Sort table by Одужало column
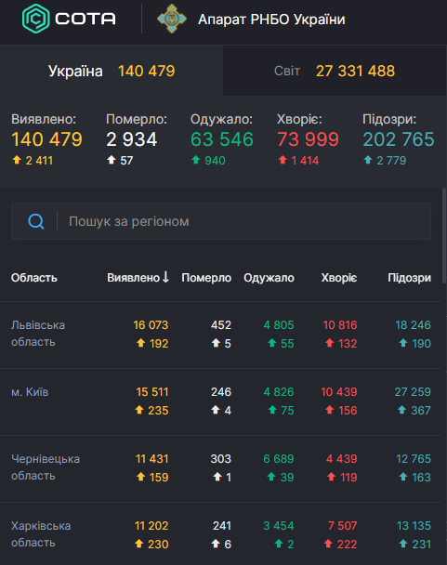Image resolution: width=447 pixels, height=565 pixels. pyautogui.click(x=269, y=278)
